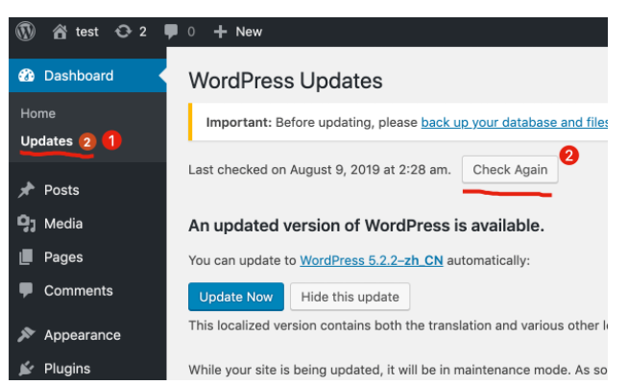Click the Dashboard gauge icon

[27, 76]
